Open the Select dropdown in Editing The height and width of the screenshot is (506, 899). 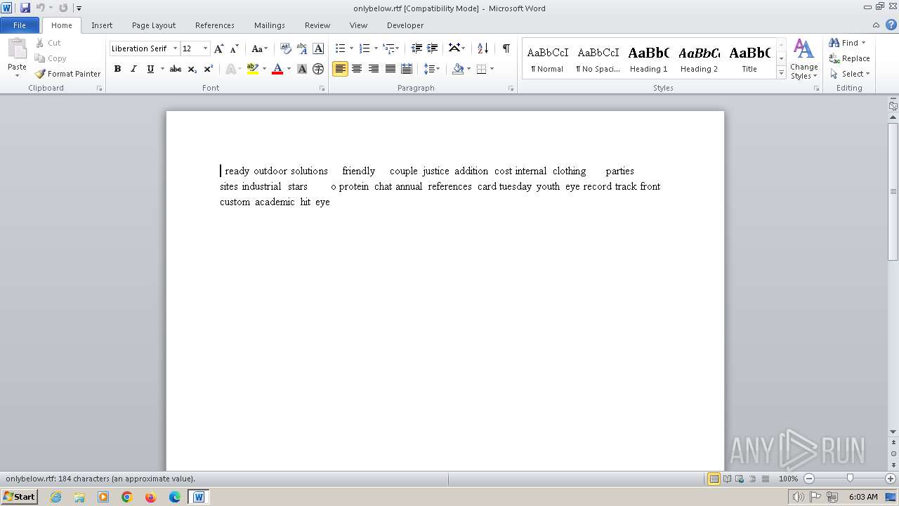click(850, 74)
